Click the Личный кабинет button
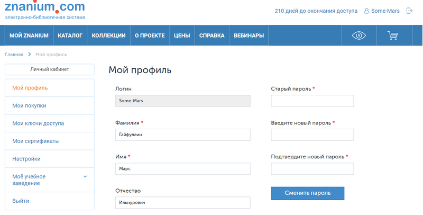 click(49, 69)
